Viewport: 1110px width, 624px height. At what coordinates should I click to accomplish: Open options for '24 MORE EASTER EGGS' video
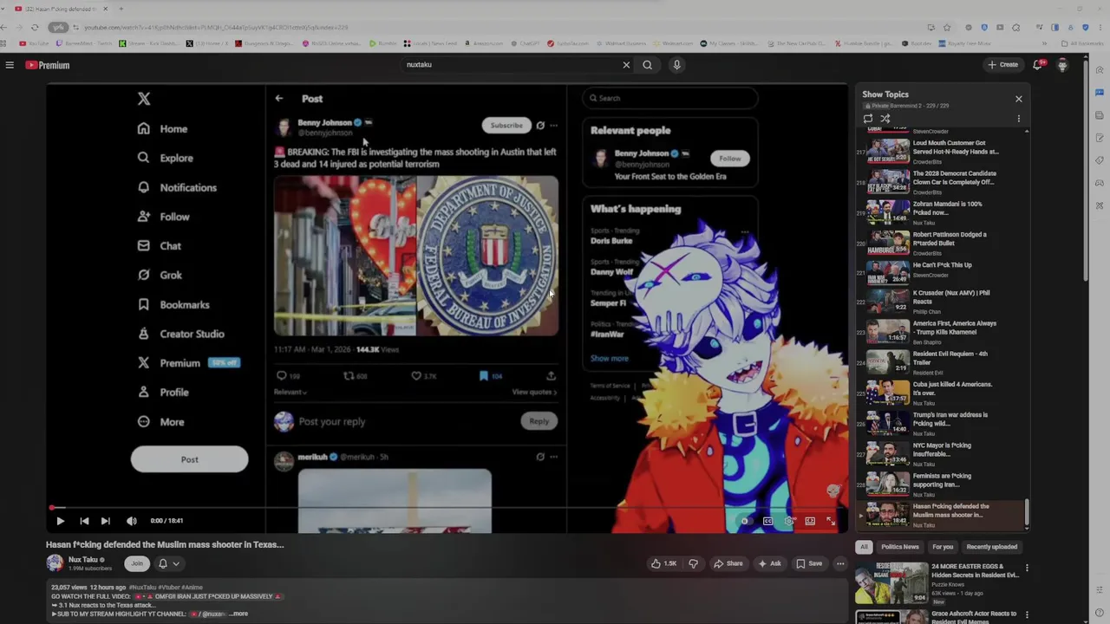(x=1027, y=569)
